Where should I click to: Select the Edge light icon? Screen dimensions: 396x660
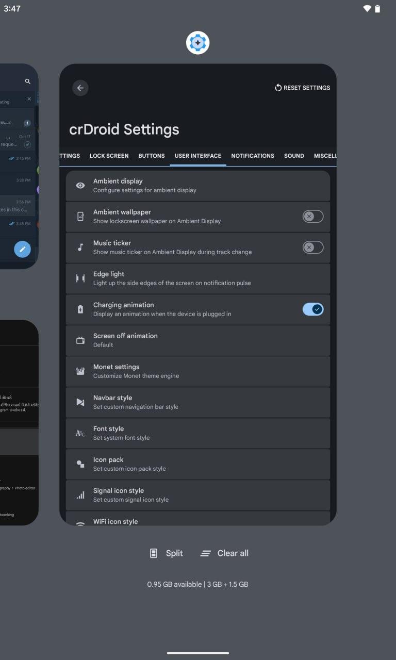tap(80, 278)
